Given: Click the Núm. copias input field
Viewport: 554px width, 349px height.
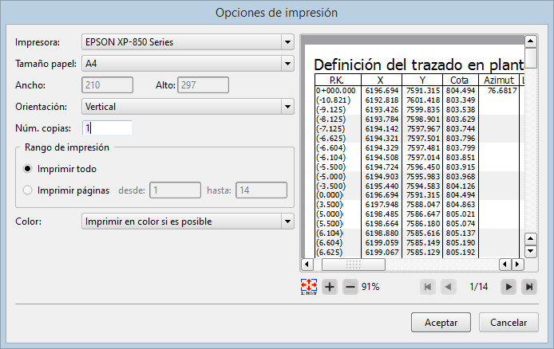Looking at the screenshot, I should [108, 128].
